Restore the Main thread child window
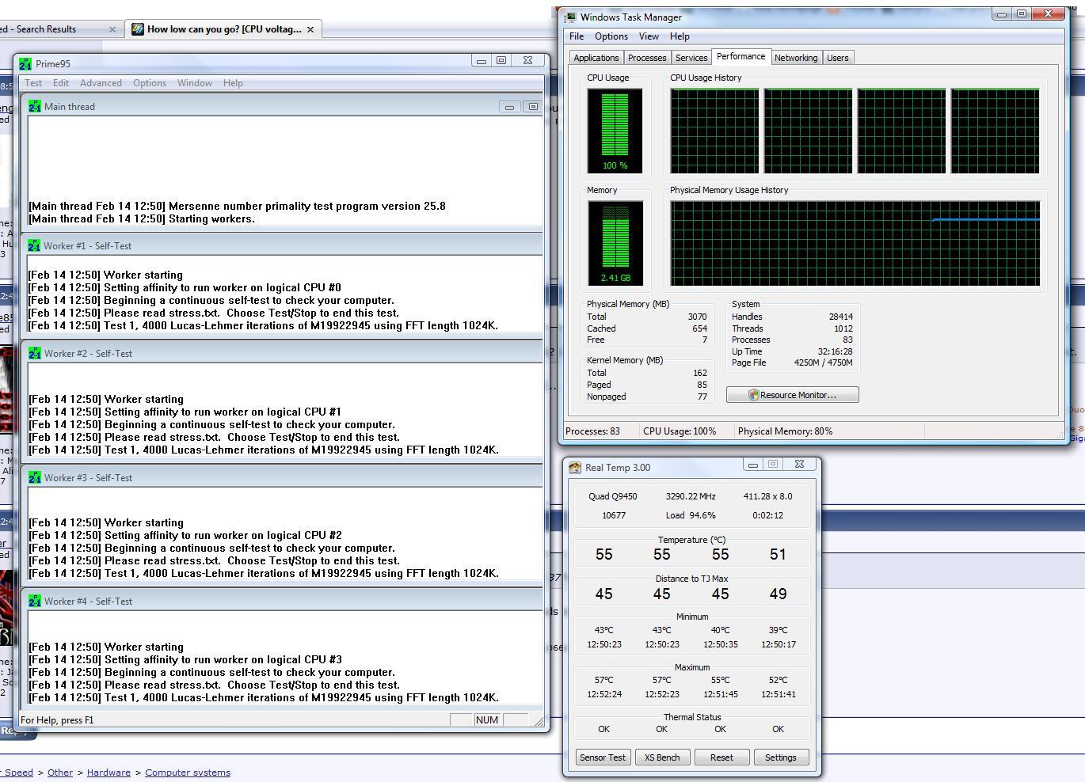1085x782 pixels. [532, 107]
